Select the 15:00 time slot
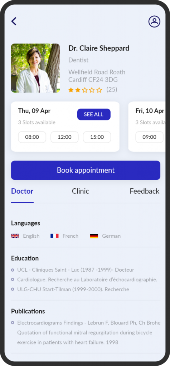170x366 pixels. coord(97,137)
